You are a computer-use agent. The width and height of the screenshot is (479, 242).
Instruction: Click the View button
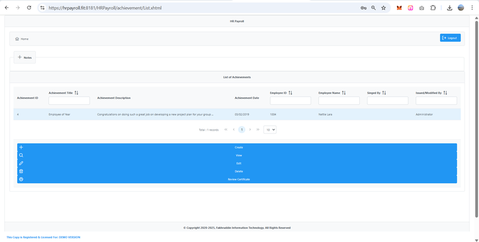[x=238, y=155]
